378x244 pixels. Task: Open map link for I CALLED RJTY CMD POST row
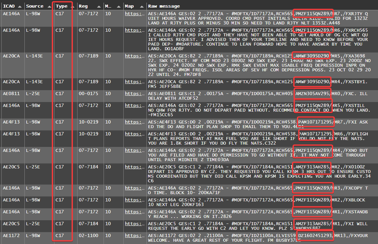point(135,30)
